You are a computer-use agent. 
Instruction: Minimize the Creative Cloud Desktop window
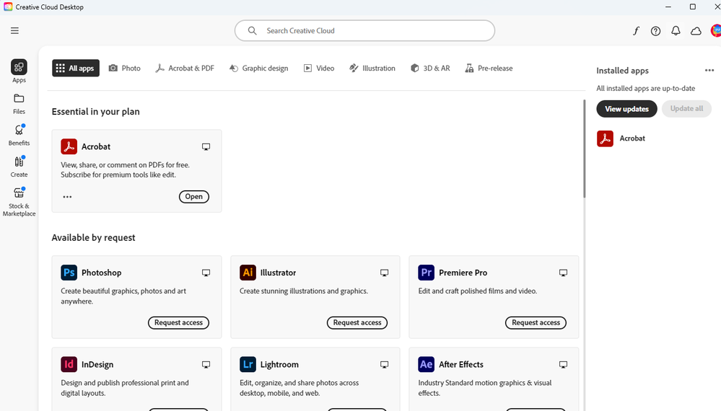(668, 7)
